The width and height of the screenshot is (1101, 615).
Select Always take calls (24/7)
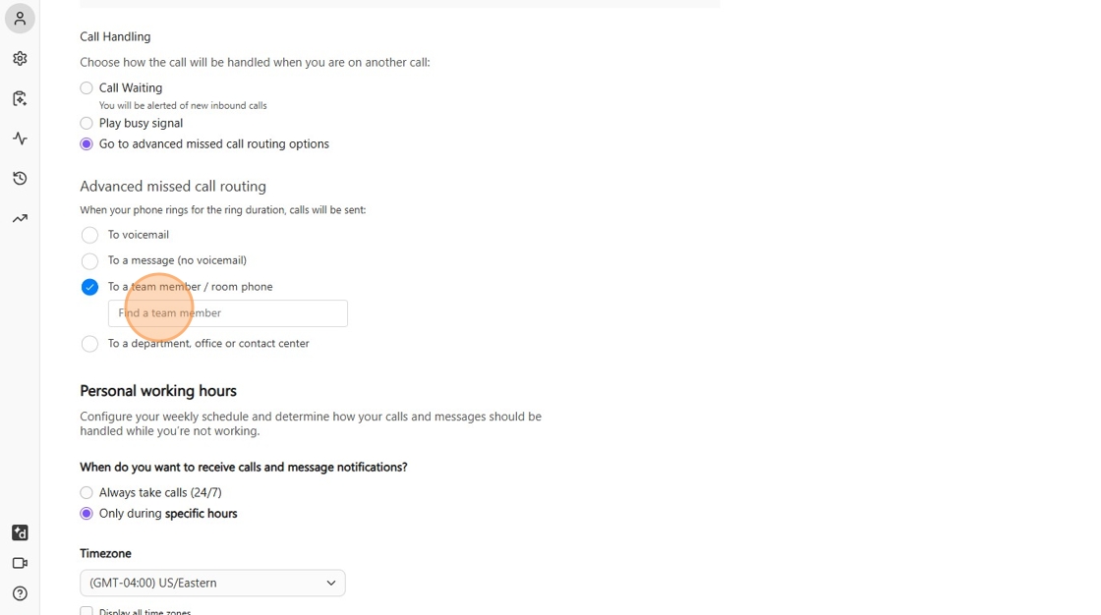[x=87, y=493]
